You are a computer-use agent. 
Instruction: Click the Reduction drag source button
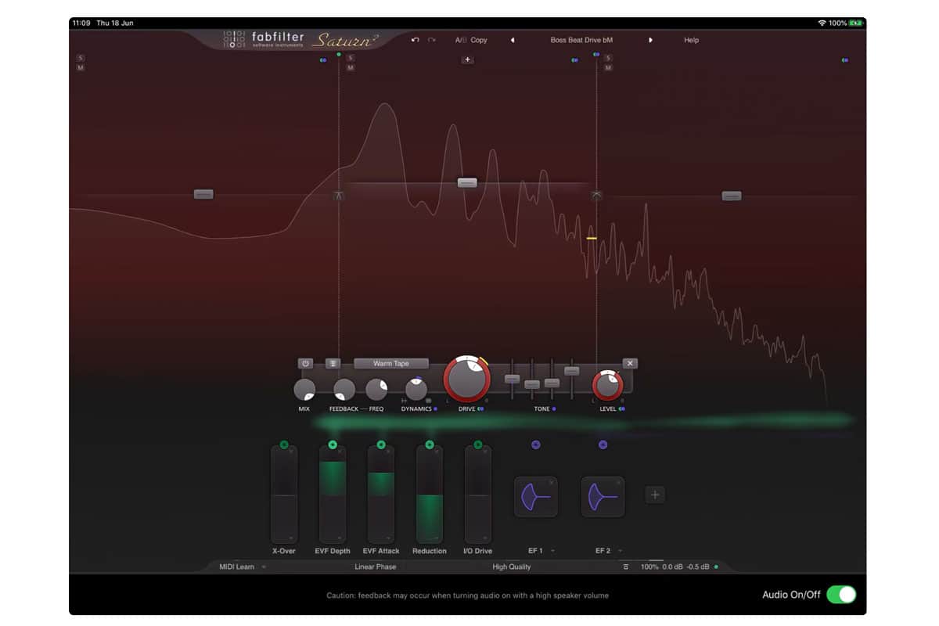pyautogui.click(x=430, y=444)
